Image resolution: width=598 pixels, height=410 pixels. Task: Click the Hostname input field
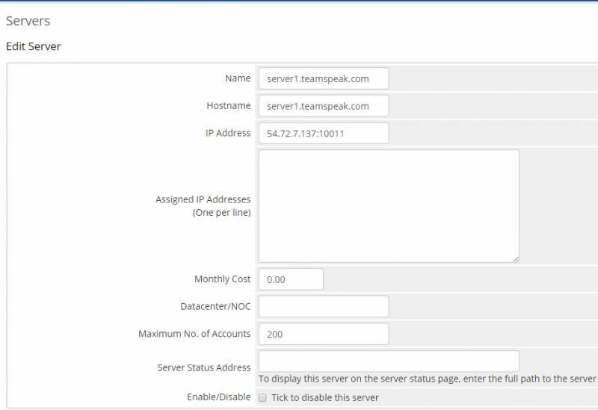pyautogui.click(x=324, y=106)
